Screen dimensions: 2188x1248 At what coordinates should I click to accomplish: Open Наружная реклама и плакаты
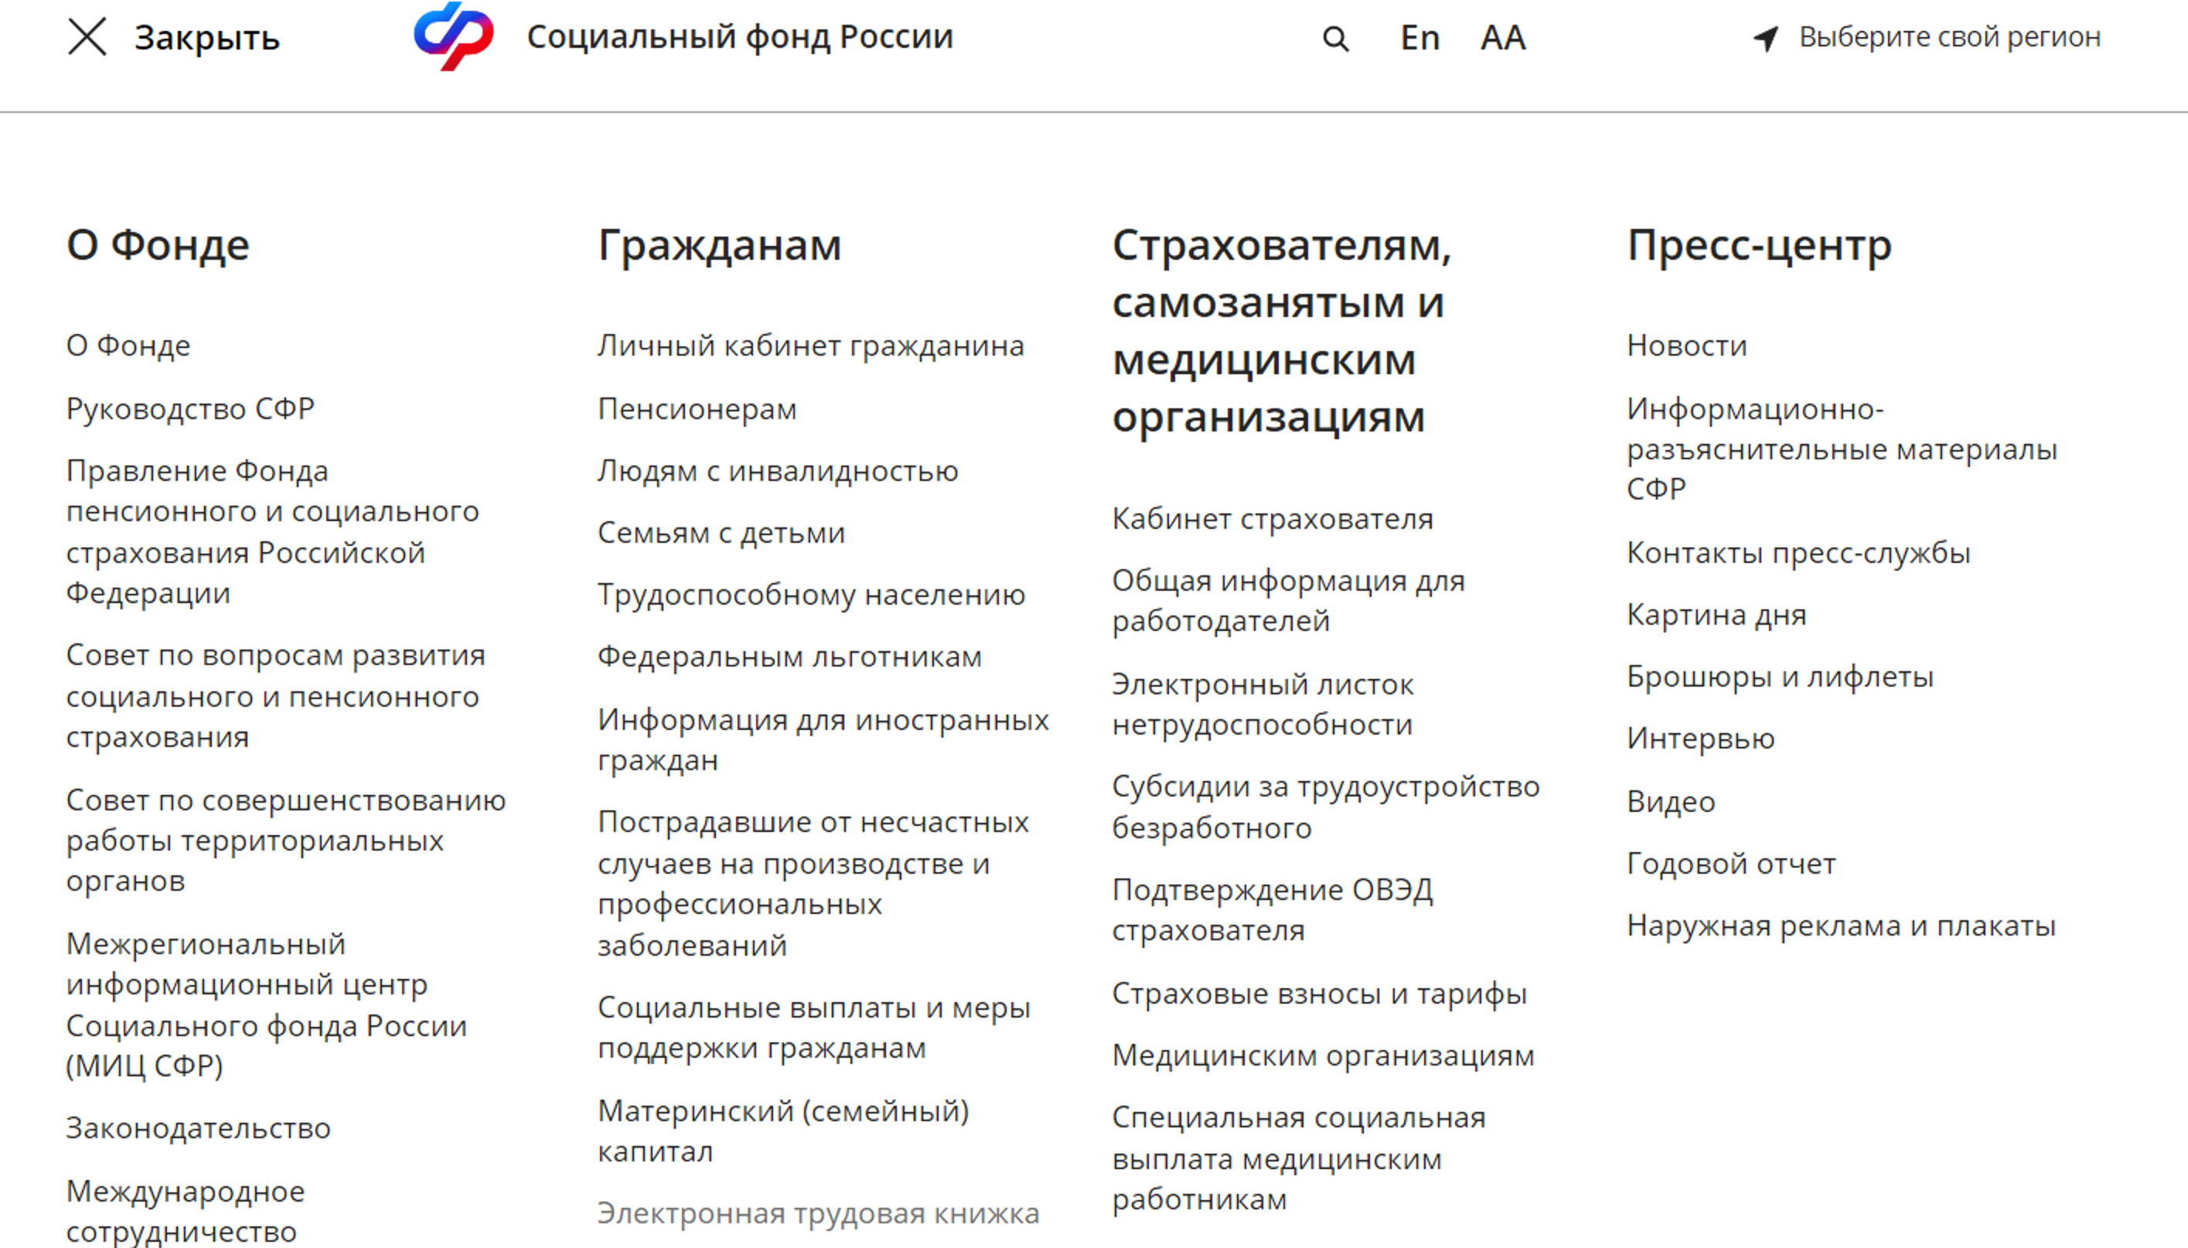[x=1841, y=926]
